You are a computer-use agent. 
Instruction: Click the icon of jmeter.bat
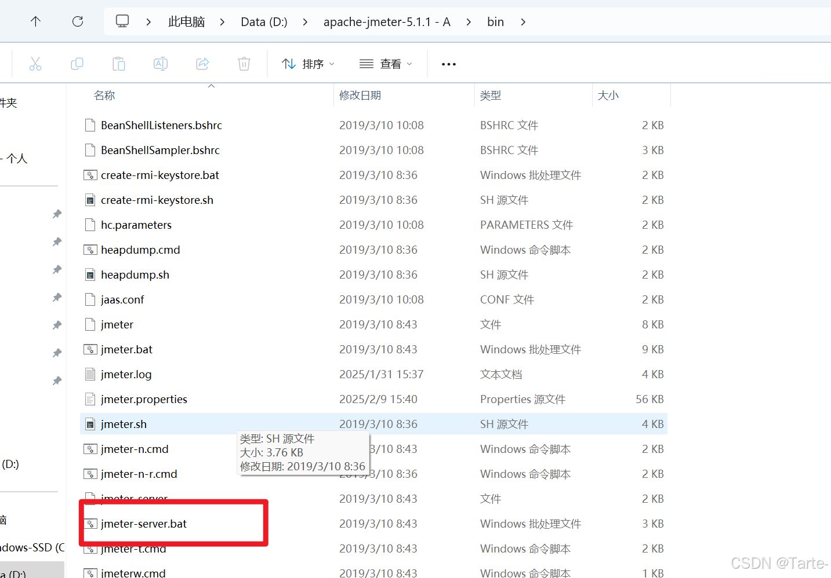(90, 349)
